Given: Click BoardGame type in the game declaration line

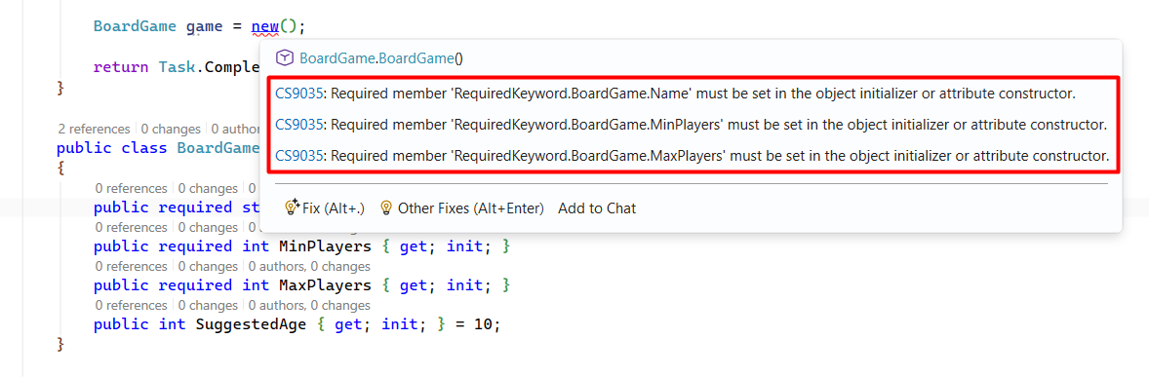Looking at the screenshot, I should coord(135,27).
